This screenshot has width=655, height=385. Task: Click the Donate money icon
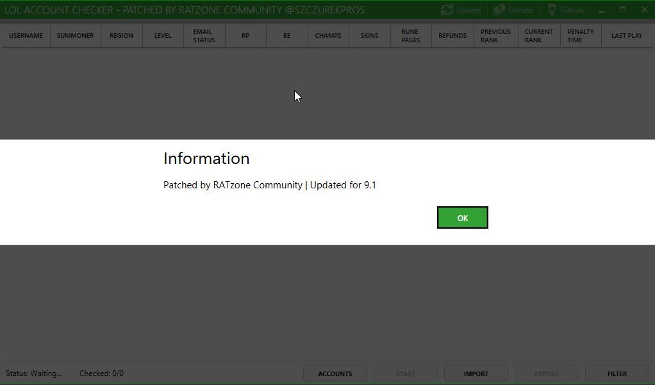499,10
